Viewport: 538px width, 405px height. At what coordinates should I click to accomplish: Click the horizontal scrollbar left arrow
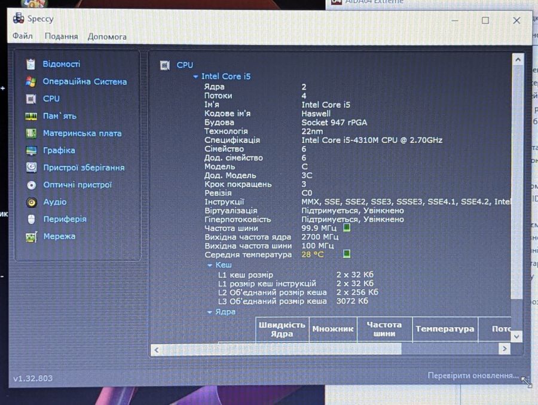[157, 350]
